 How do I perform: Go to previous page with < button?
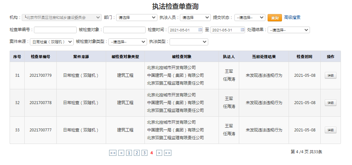tap(121, 153)
